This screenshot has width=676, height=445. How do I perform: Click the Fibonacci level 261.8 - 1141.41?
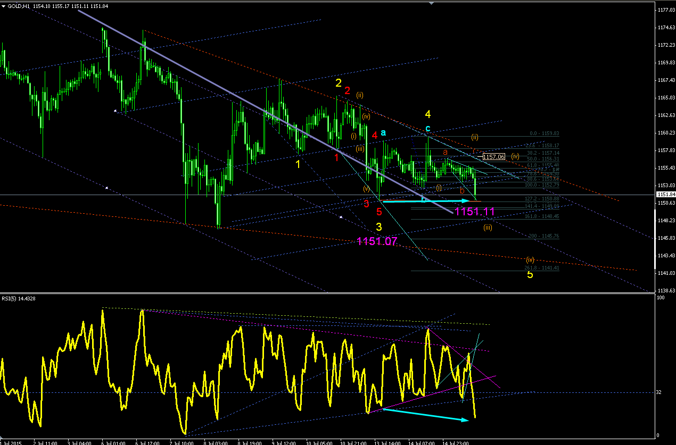pos(542,268)
